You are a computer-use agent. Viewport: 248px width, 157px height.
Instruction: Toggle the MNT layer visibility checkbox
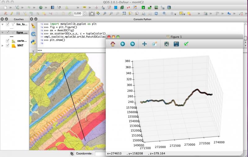click(8, 46)
